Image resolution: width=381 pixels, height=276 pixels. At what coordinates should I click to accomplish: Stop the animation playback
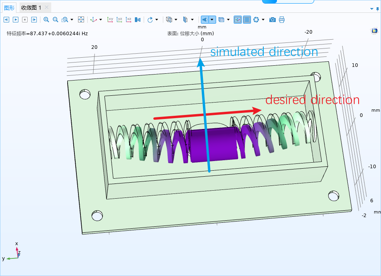point(25,20)
